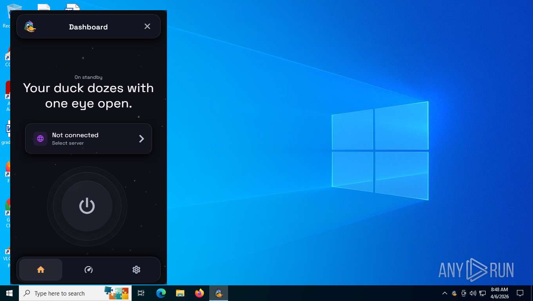Viewport: 533px width, 301px height.
Task: Open the volume speaker tray icon
Action: tap(473, 293)
